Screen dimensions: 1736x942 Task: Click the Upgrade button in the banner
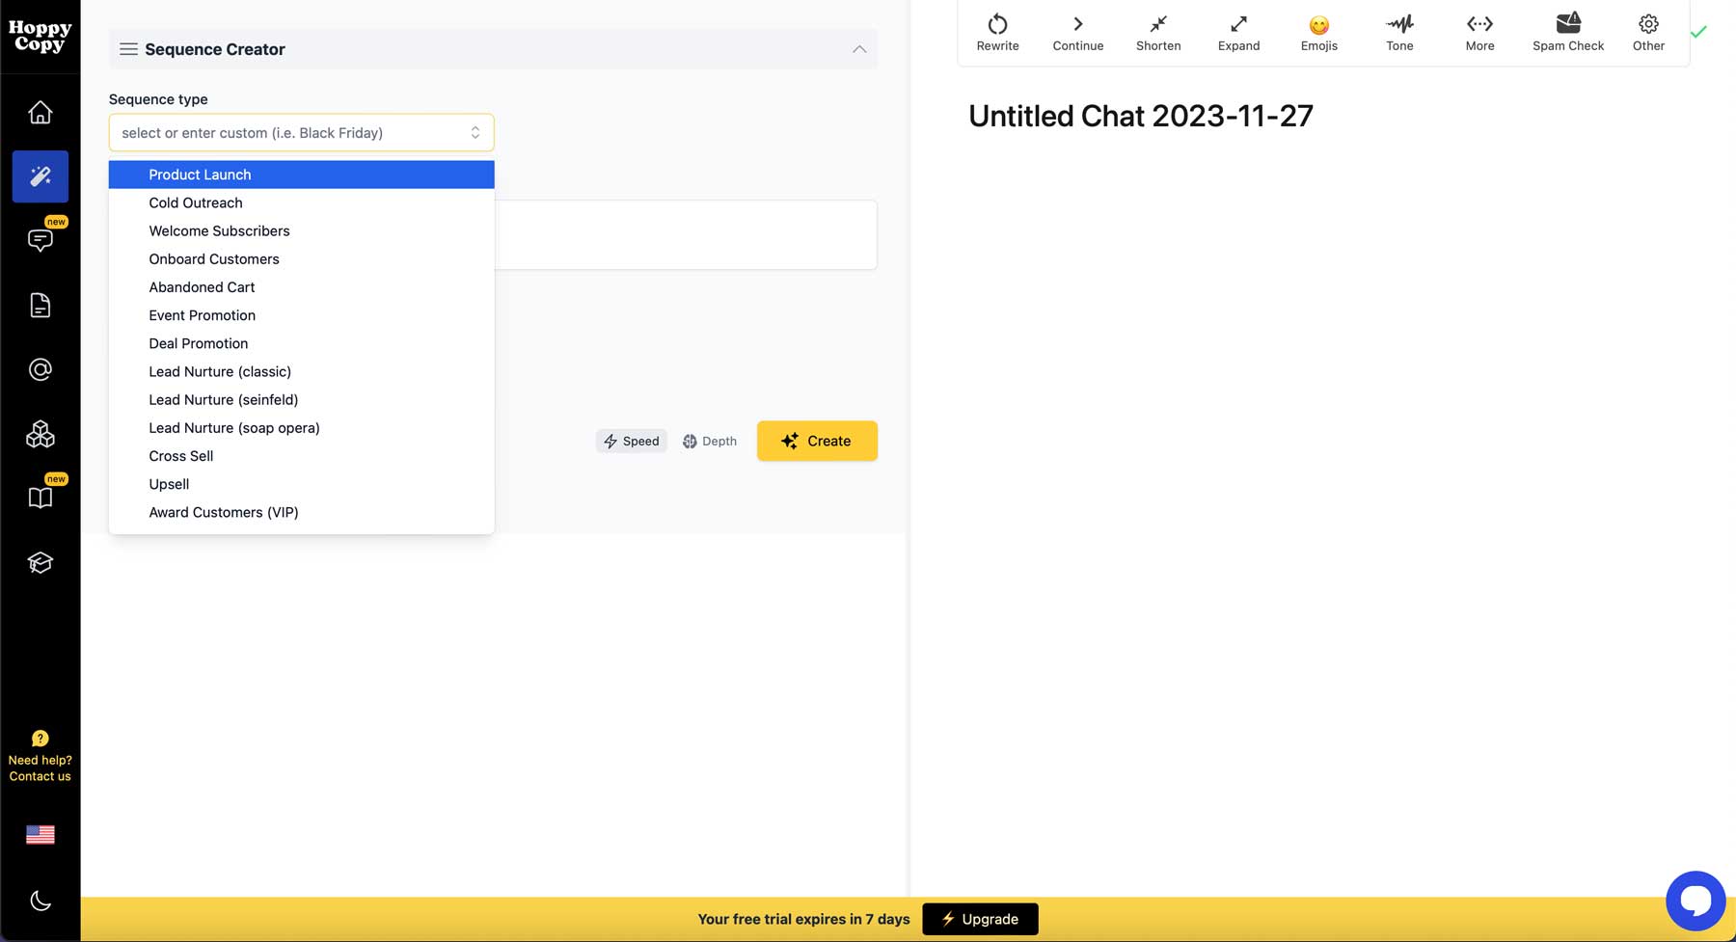pyautogui.click(x=980, y=919)
